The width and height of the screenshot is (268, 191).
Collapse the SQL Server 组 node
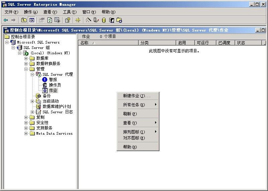coord(13,48)
